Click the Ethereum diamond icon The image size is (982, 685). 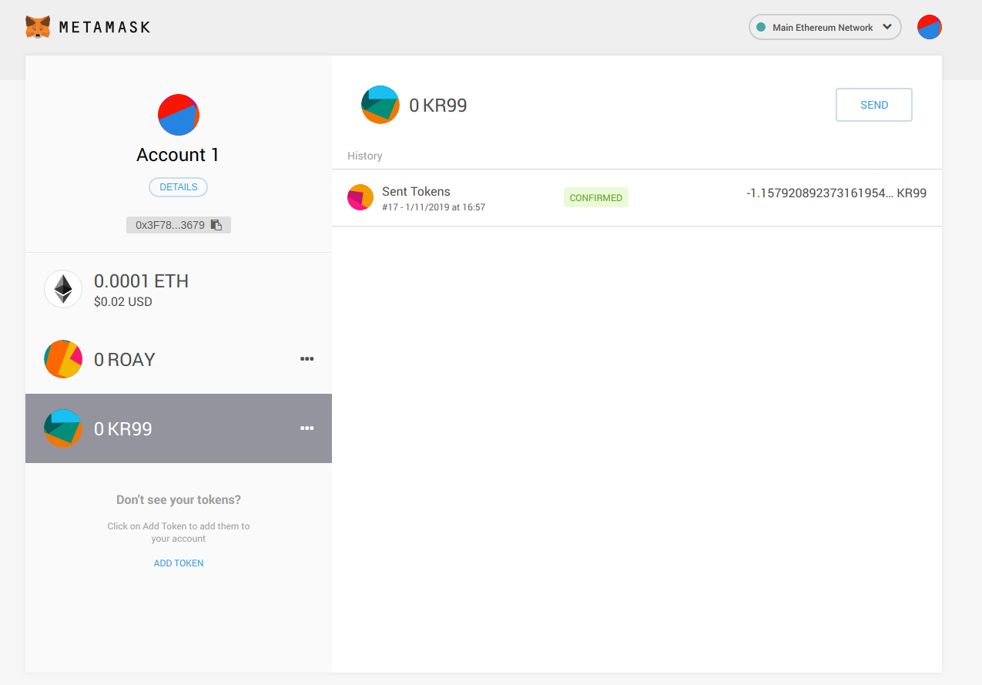pyautogui.click(x=63, y=289)
